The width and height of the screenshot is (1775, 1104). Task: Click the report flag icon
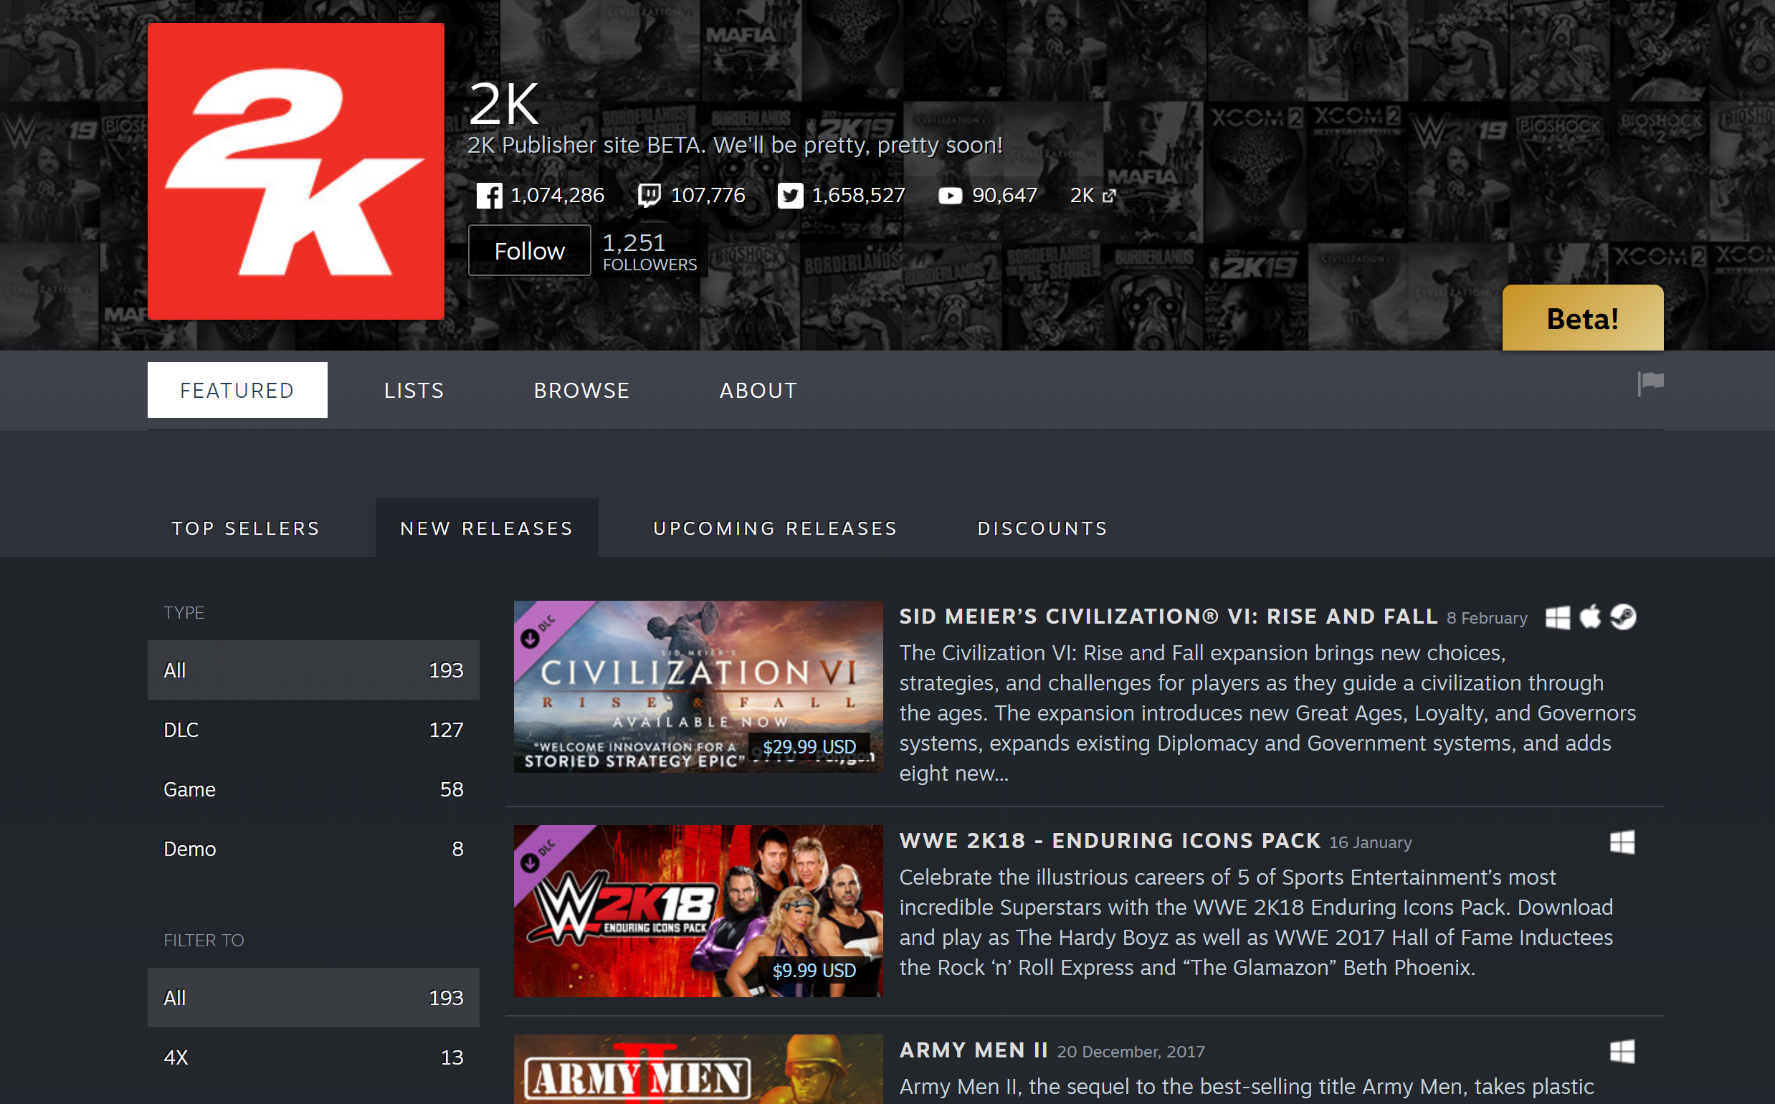coord(1650,383)
